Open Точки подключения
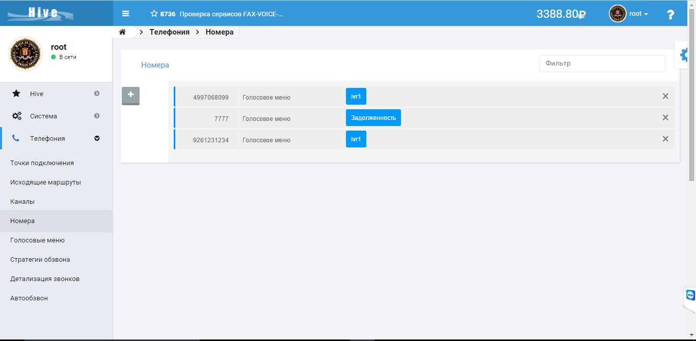Image resolution: width=696 pixels, height=341 pixels. coord(42,163)
